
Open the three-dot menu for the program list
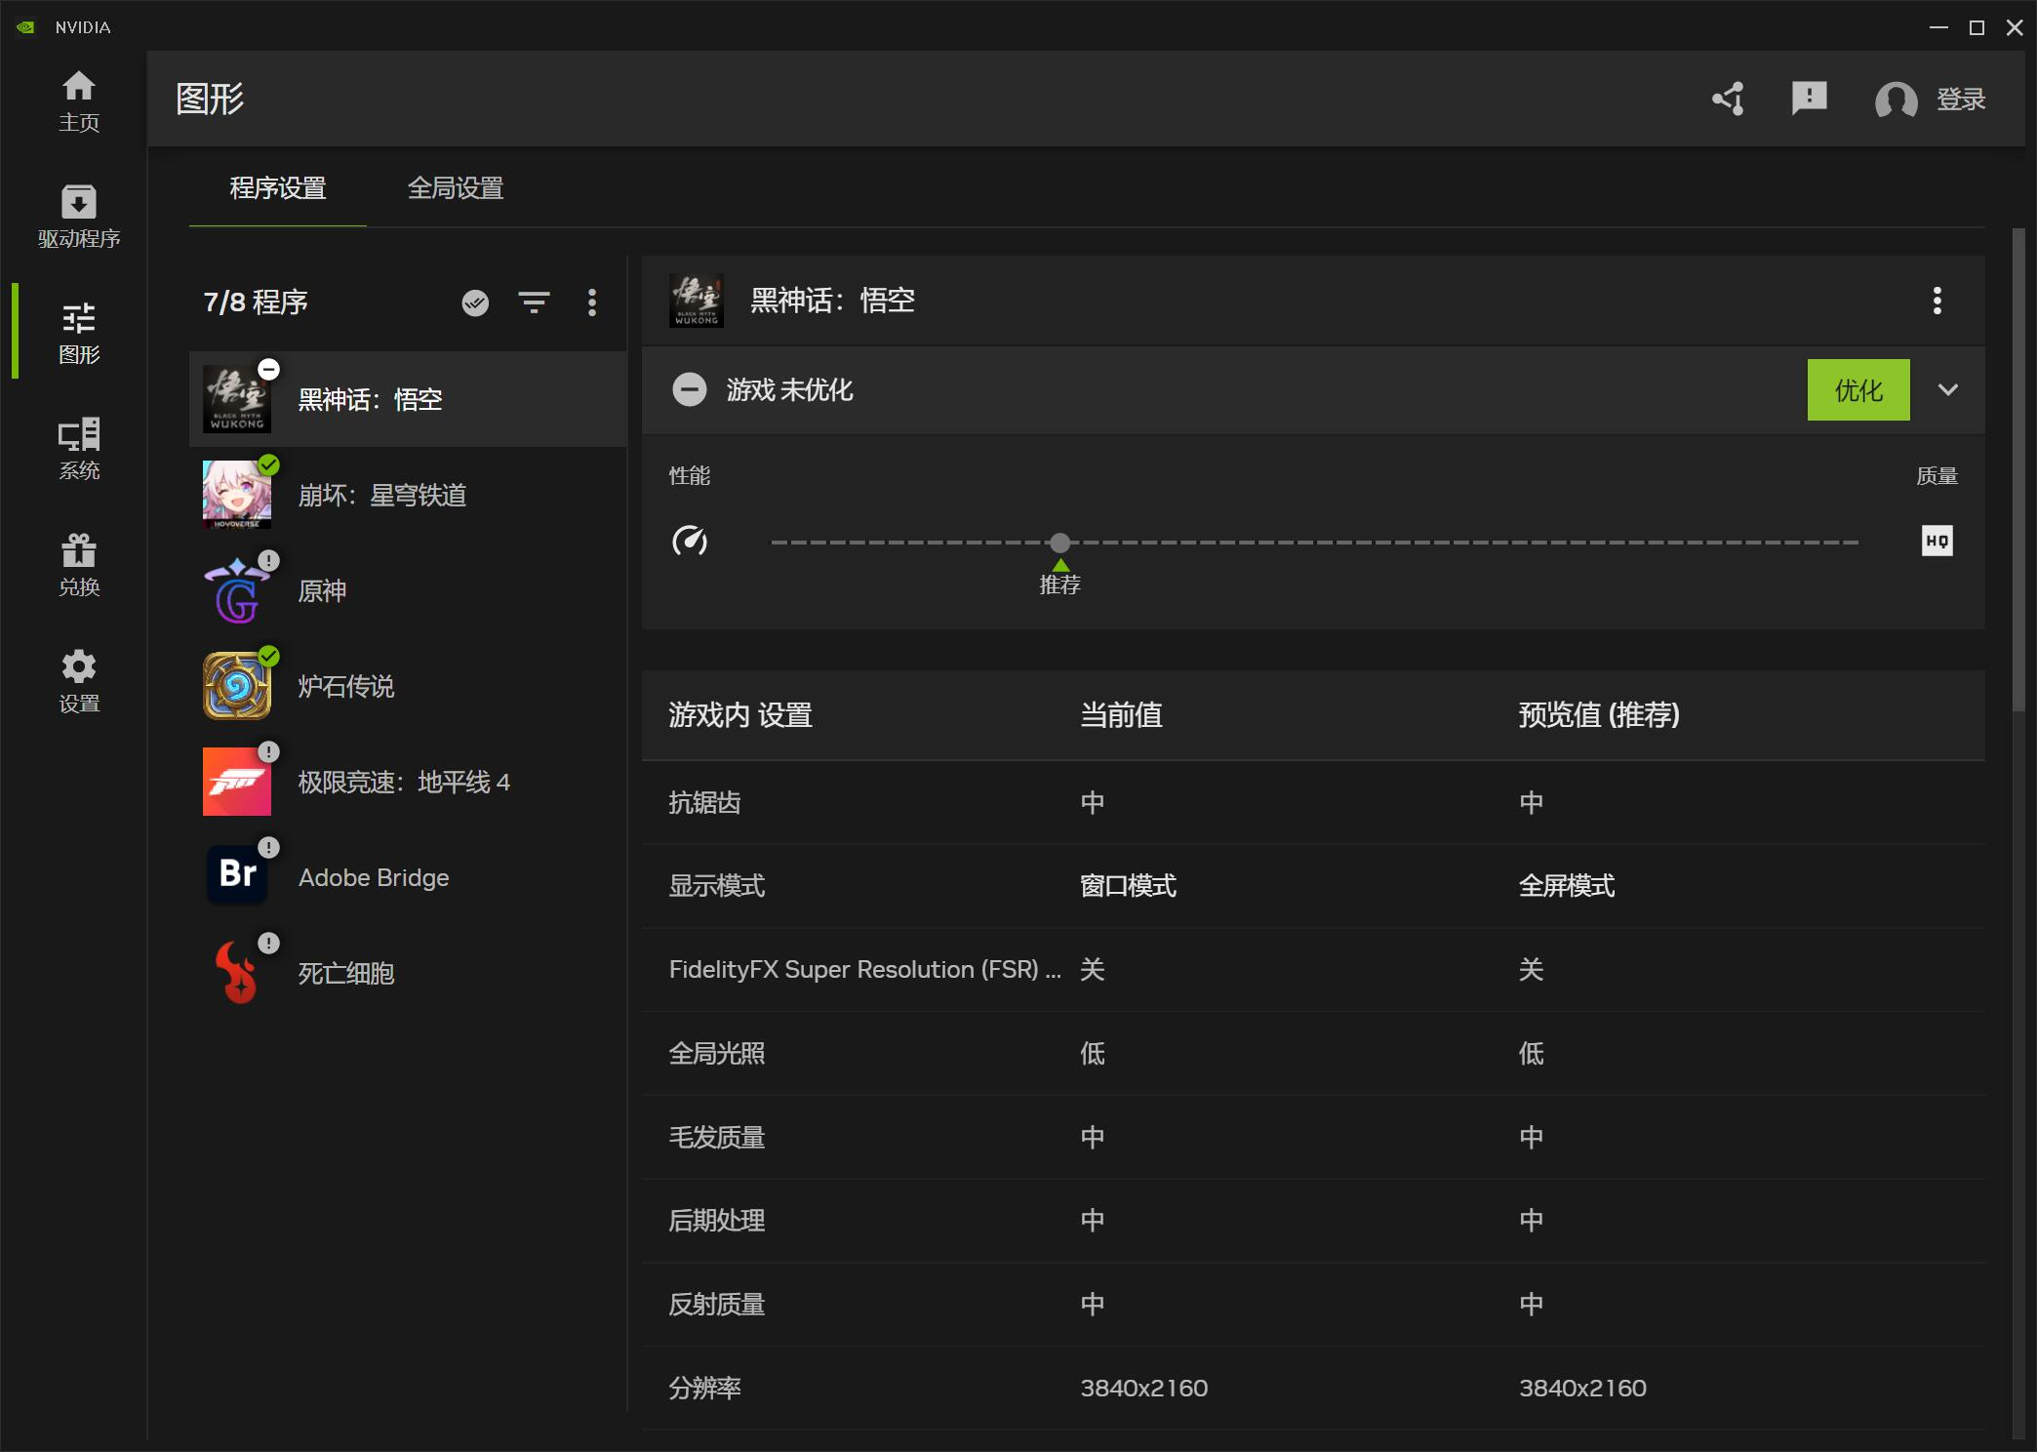coord(592,303)
